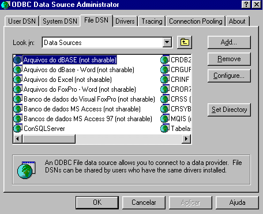Open the User DSN tab
The width and height of the screenshot is (263, 214).
(22, 21)
